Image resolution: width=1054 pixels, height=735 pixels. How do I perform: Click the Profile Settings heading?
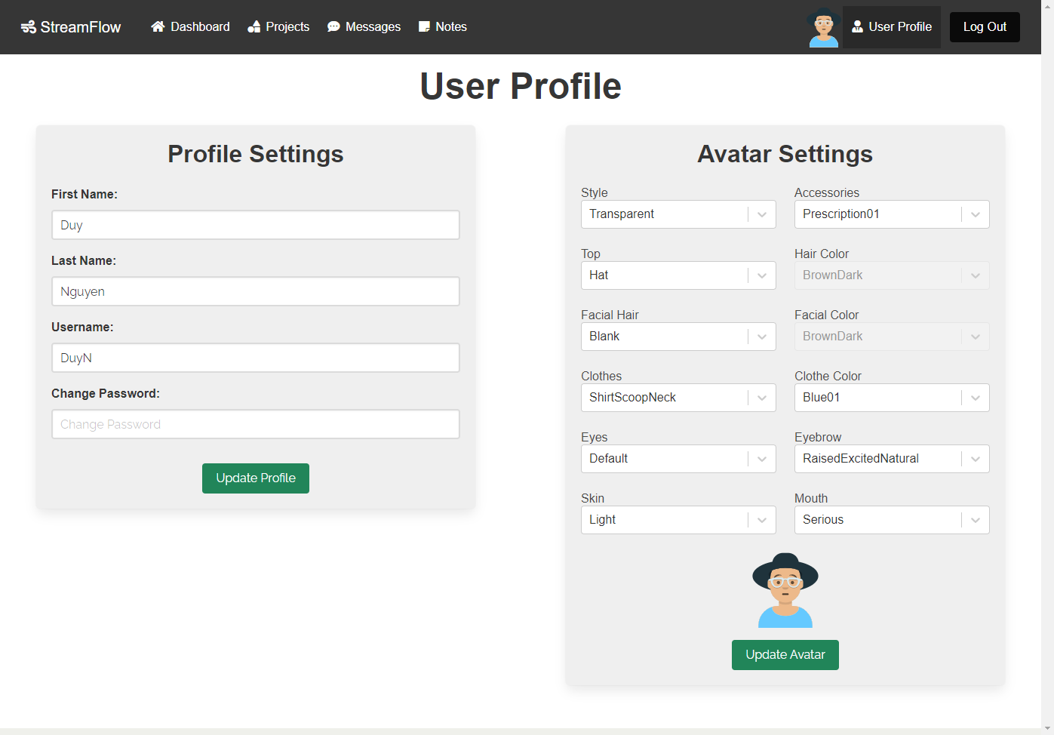[256, 154]
